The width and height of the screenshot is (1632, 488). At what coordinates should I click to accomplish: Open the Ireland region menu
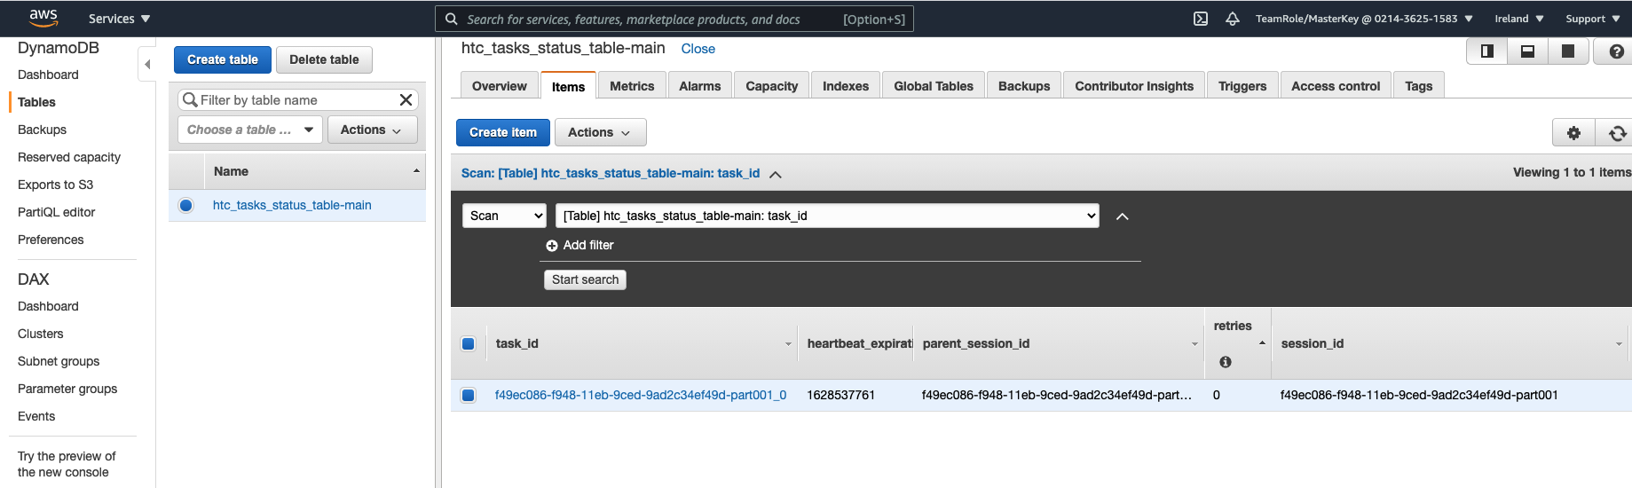point(1518,19)
